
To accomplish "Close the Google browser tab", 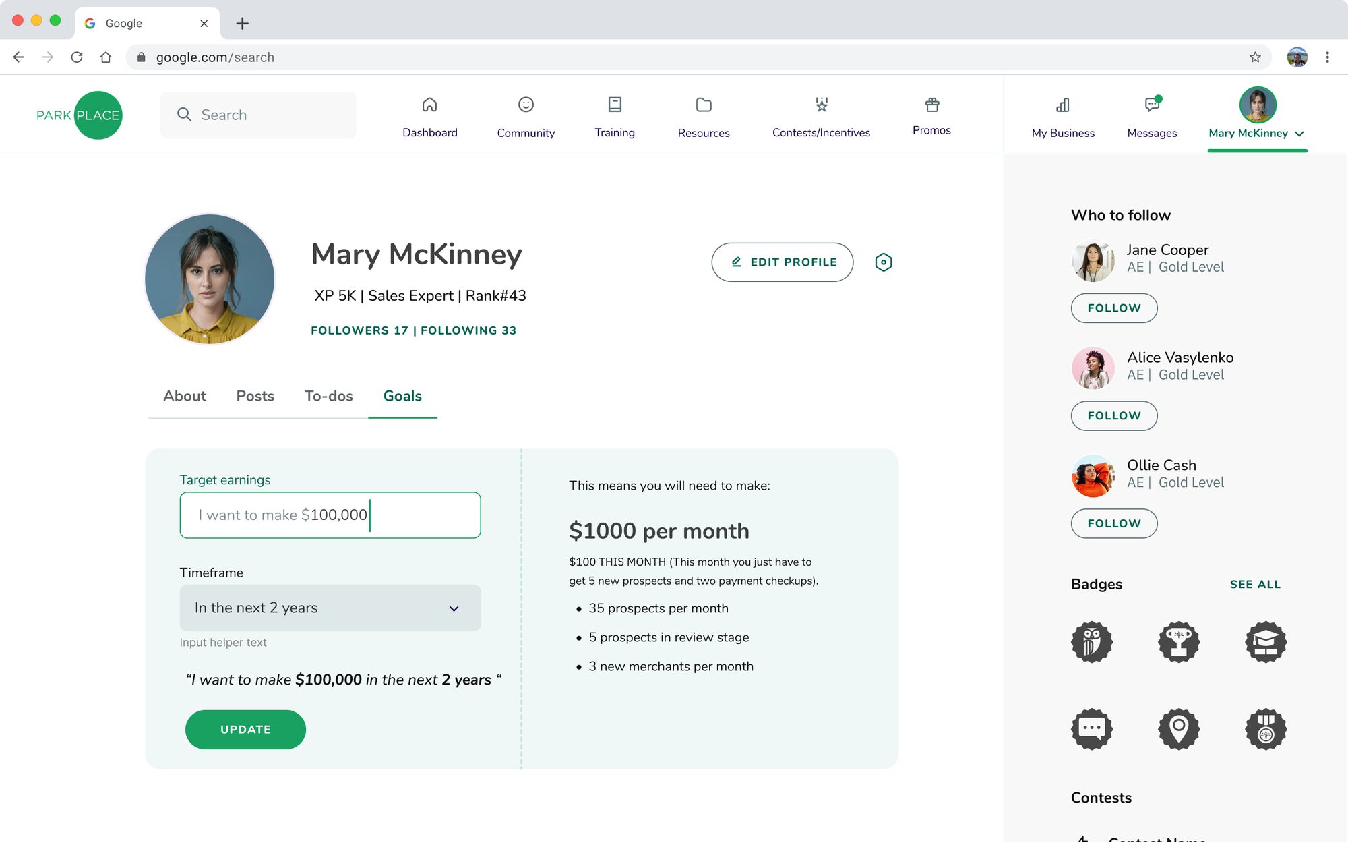I will [204, 24].
